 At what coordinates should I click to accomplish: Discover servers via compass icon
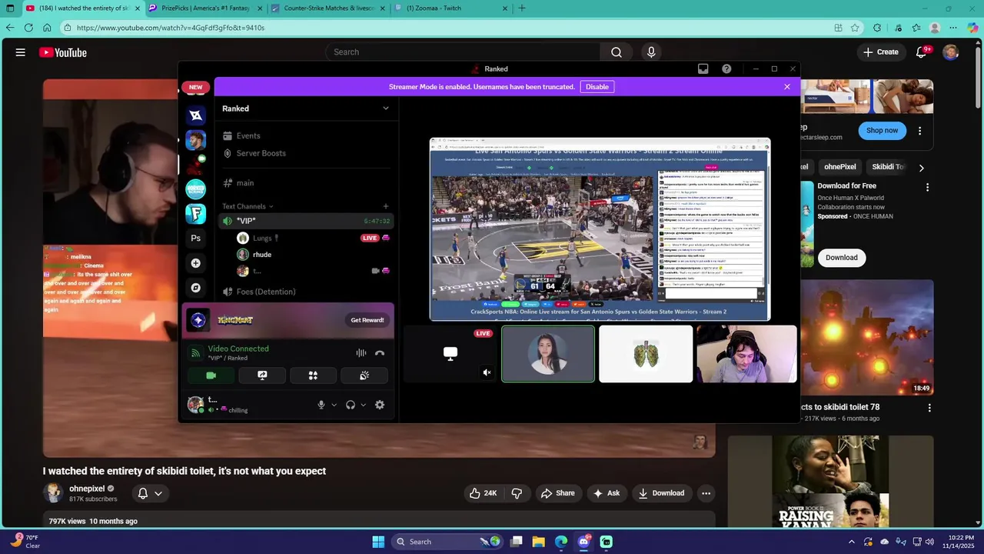196,288
